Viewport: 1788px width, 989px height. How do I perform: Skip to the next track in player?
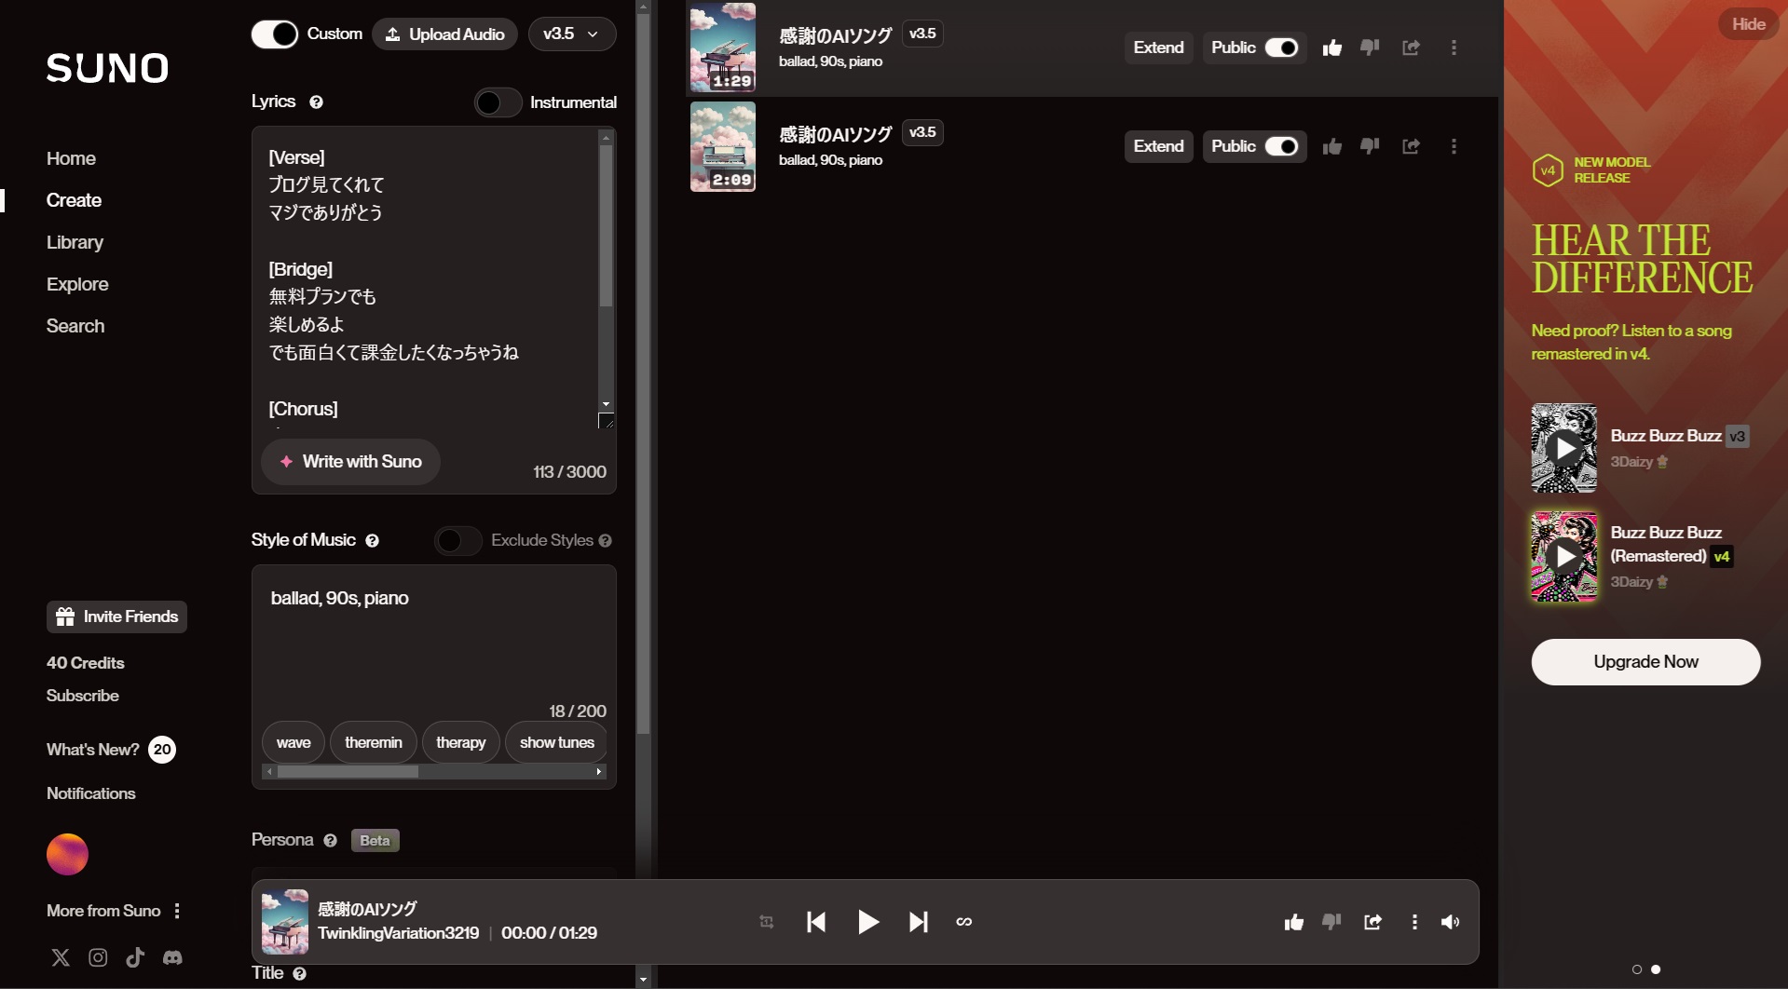pyautogui.click(x=918, y=922)
